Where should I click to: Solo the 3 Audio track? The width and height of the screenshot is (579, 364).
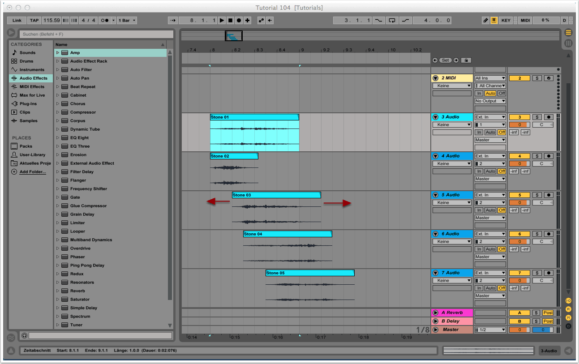[537, 117]
